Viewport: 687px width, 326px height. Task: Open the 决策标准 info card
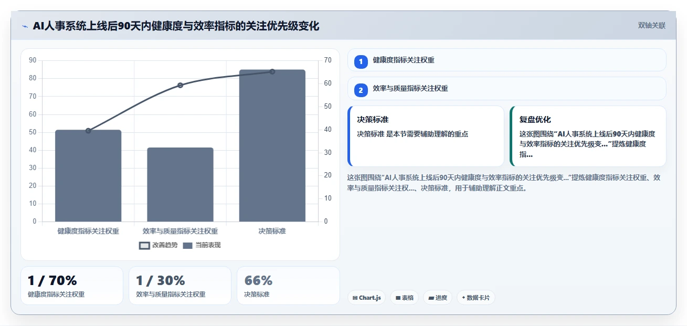[x=425, y=136]
